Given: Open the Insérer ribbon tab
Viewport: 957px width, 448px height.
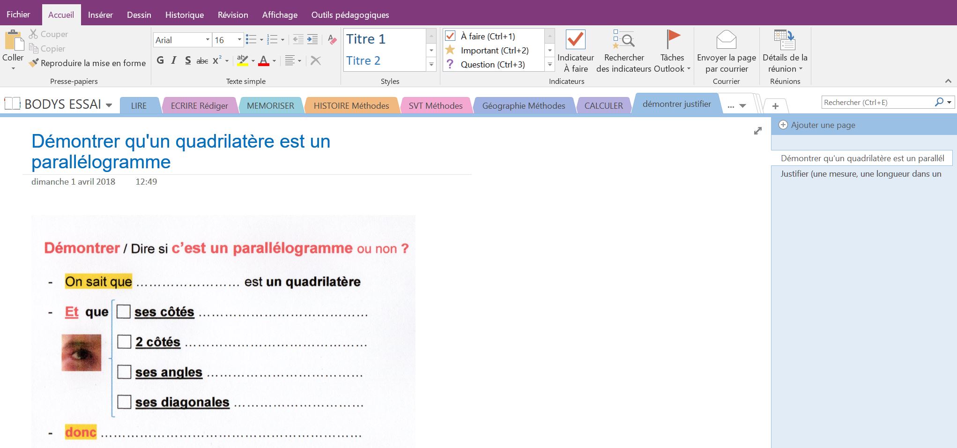Looking at the screenshot, I should tap(100, 15).
